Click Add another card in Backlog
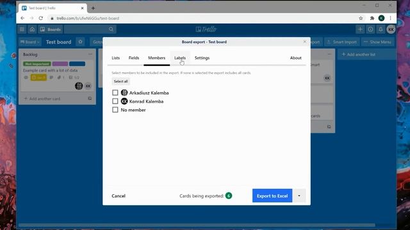This screenshot has height=230, width=410. [42, 98]
